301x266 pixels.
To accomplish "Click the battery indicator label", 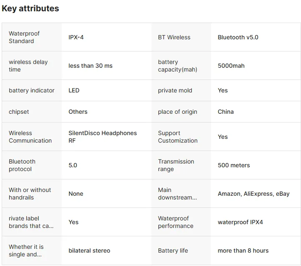I will point(32,90).
